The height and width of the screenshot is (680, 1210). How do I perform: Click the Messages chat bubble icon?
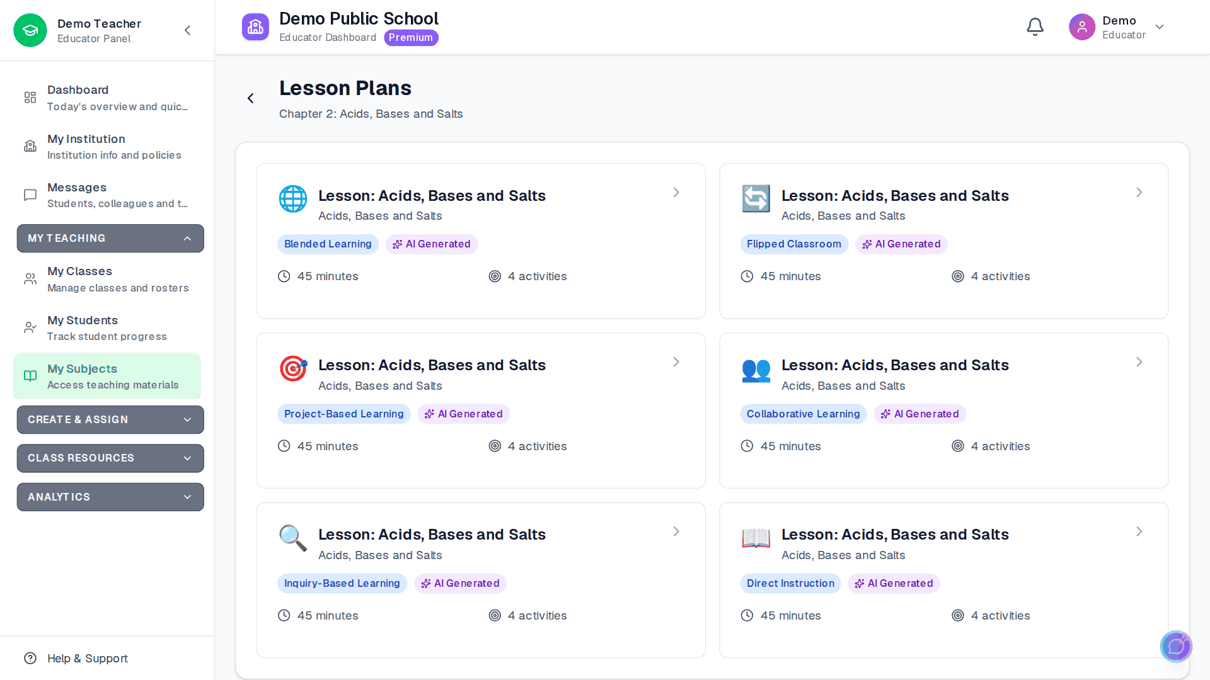click(30, 195)
